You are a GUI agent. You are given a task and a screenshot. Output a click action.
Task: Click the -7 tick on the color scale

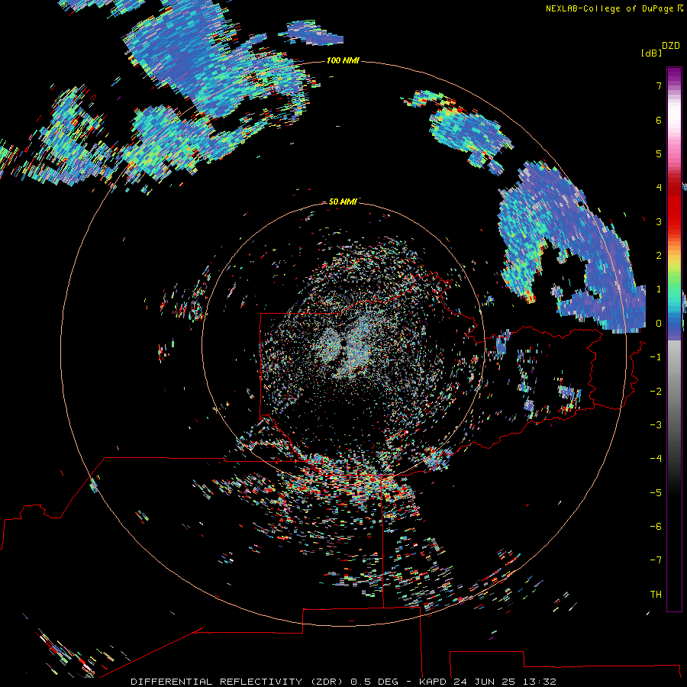click(656, 560)
